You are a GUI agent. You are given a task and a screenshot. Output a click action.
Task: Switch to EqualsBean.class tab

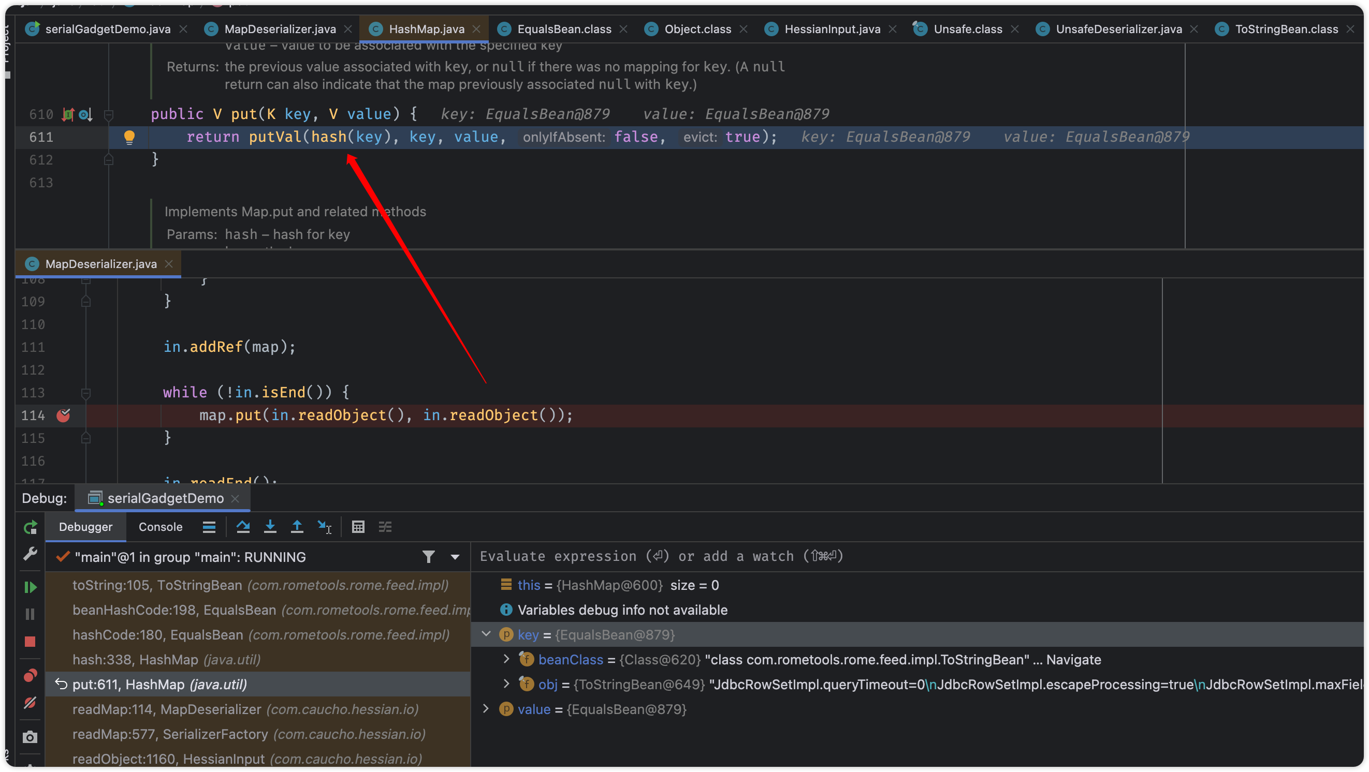tap(564, 29)
